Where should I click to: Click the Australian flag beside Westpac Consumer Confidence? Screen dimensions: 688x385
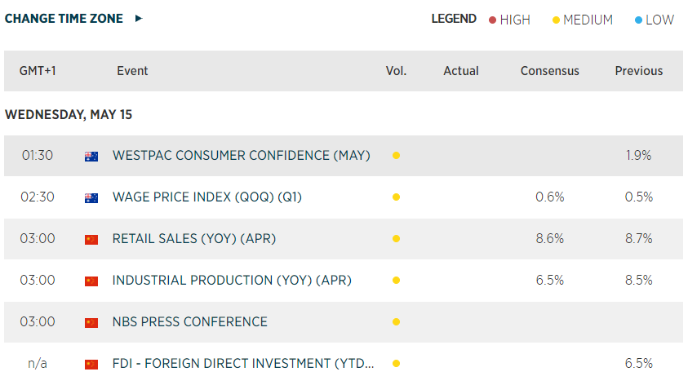click(91, 156)
